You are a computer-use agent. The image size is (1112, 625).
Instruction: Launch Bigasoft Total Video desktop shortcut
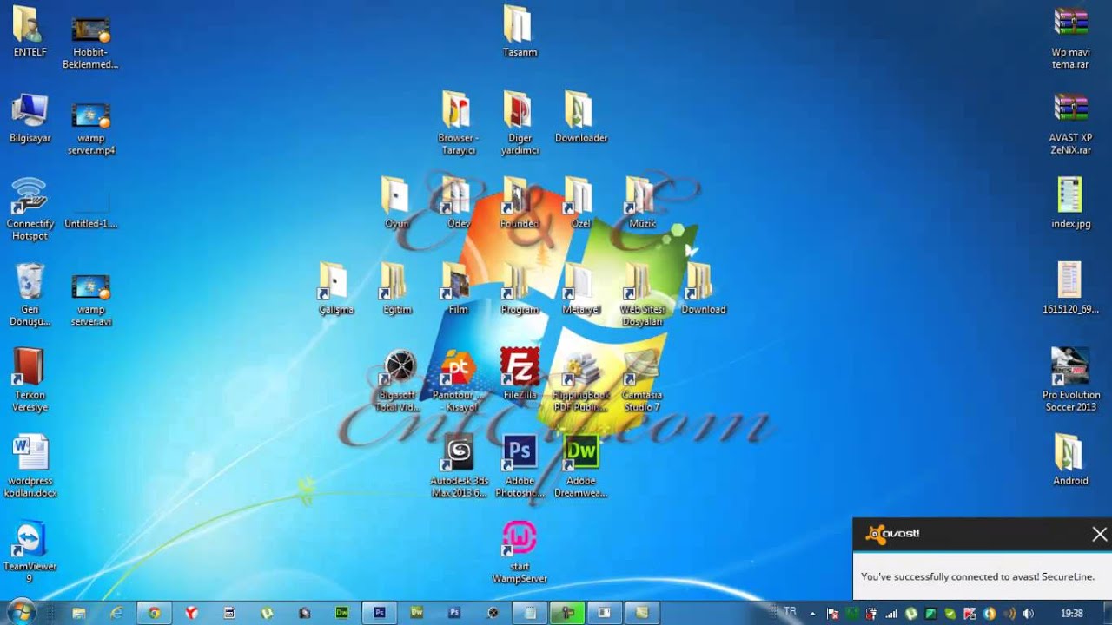coord(398,380)
